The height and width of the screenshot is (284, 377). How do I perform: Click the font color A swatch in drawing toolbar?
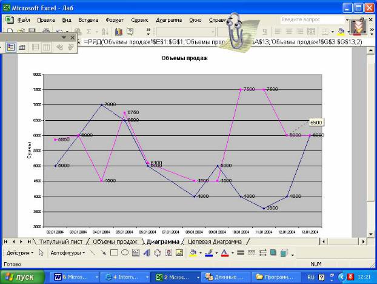point(225,252)
